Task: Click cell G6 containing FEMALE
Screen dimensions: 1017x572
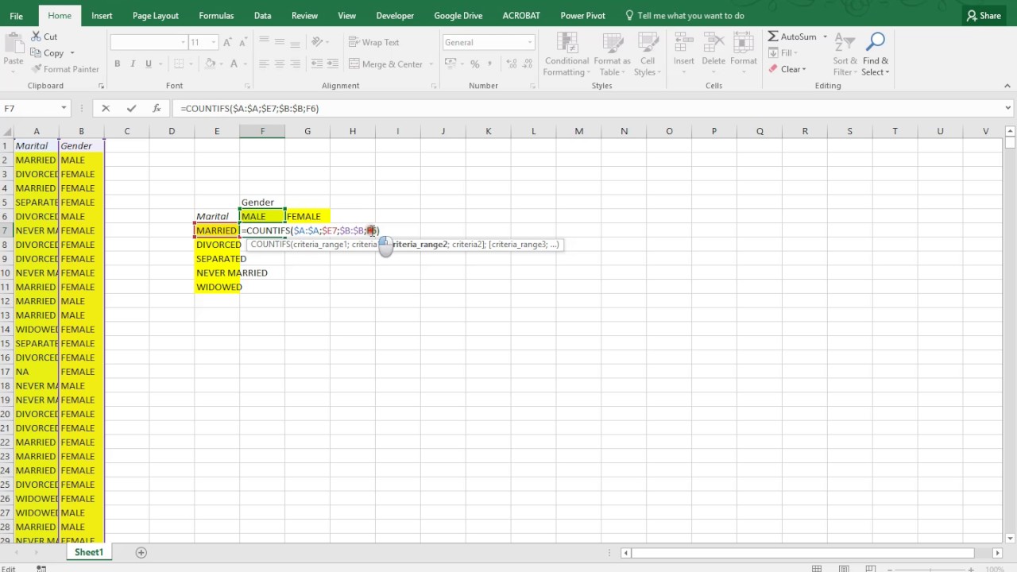Action: tap(307, 216)
